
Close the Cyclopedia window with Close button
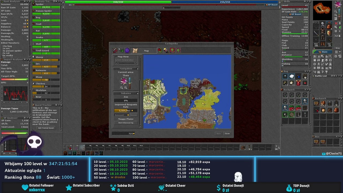coord(227,133)
